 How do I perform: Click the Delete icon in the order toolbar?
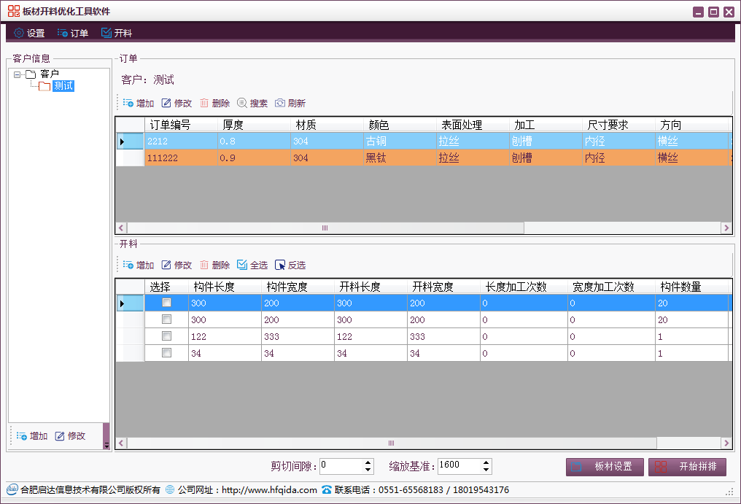(204, 104)
